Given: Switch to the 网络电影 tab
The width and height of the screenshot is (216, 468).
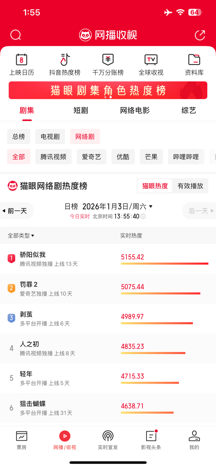Looking at the screenshot, I should click(135, 110).
